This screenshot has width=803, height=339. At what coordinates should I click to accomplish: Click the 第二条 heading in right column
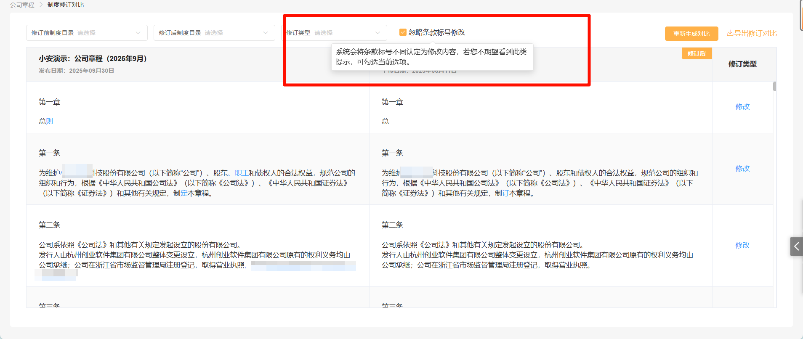[392, 225]
